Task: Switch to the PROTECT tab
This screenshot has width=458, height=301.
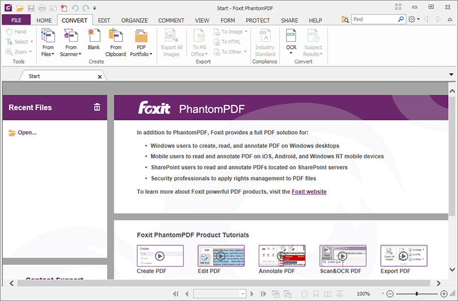Action: pos(258,21)
